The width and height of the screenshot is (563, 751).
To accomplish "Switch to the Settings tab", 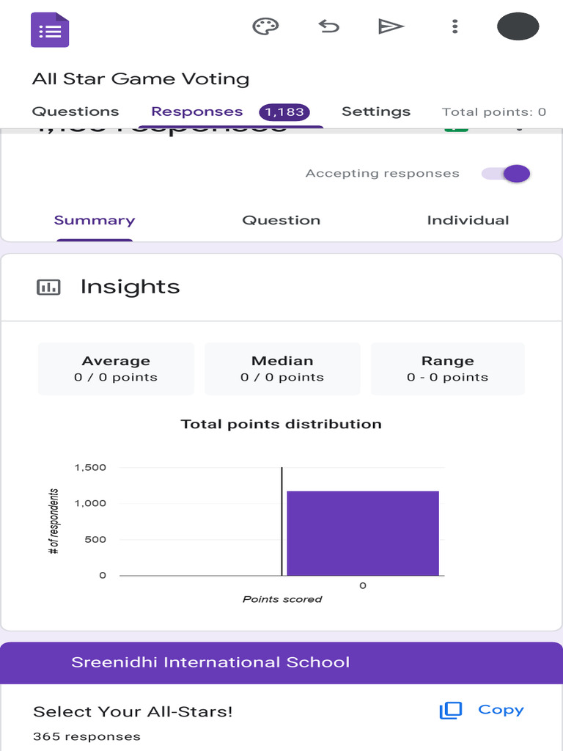I will [x=375, y=111].
